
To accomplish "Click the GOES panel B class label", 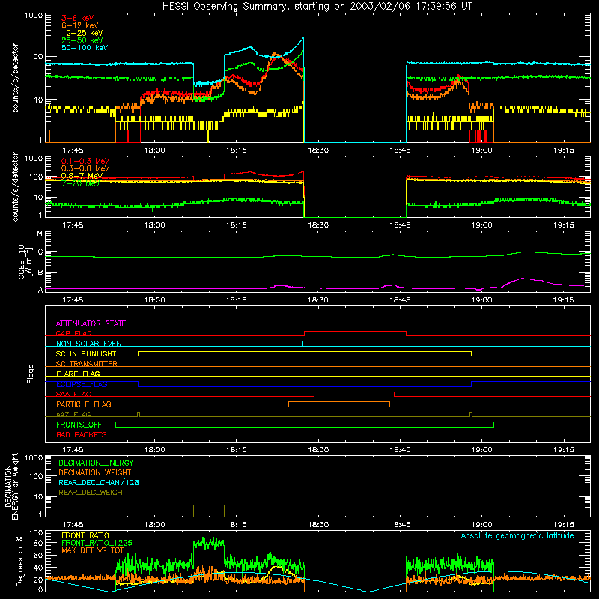I will (40, 272).
